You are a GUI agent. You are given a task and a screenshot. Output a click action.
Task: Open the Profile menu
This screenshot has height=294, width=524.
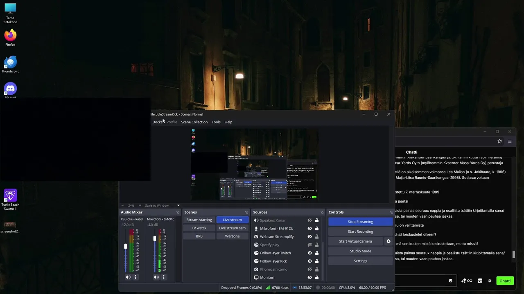point(172,122)
